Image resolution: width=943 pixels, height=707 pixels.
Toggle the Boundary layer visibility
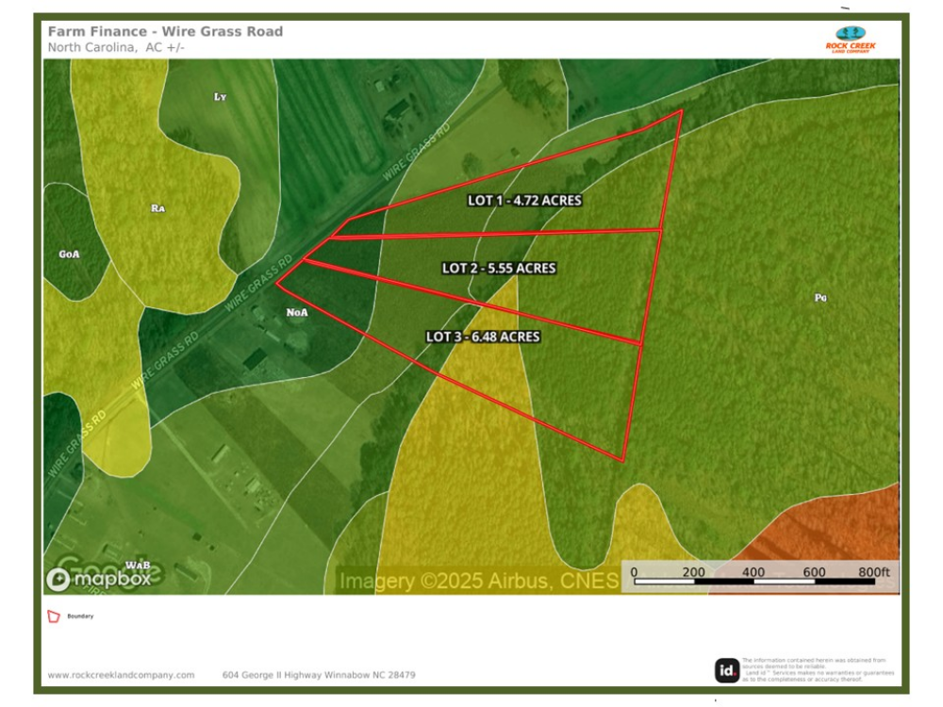(x=79, y=617)
